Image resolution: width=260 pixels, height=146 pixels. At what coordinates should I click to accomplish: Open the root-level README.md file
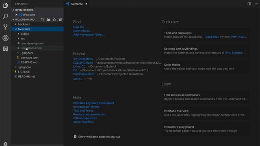37,77
